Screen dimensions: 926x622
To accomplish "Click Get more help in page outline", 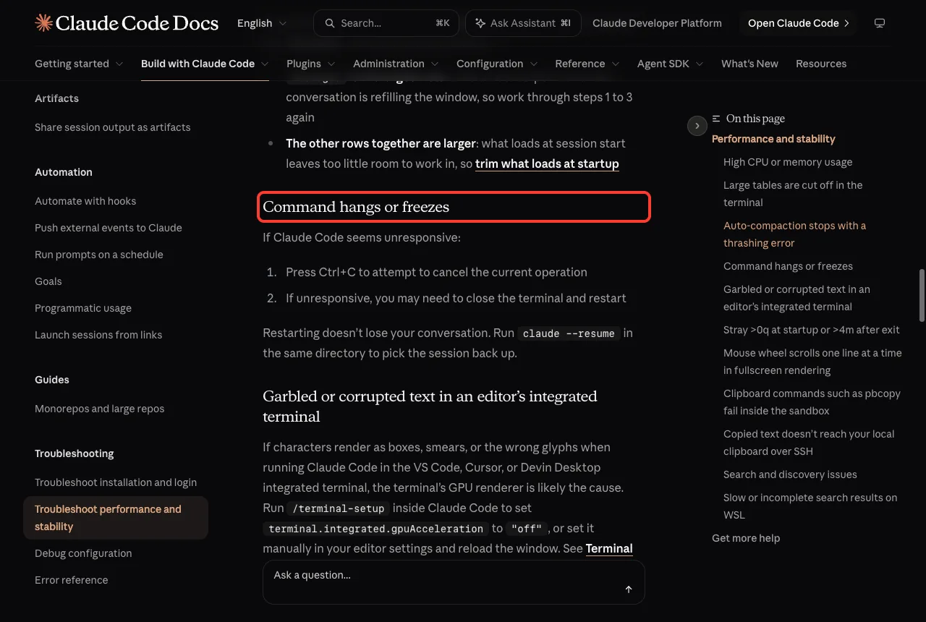I will point(746,538).
